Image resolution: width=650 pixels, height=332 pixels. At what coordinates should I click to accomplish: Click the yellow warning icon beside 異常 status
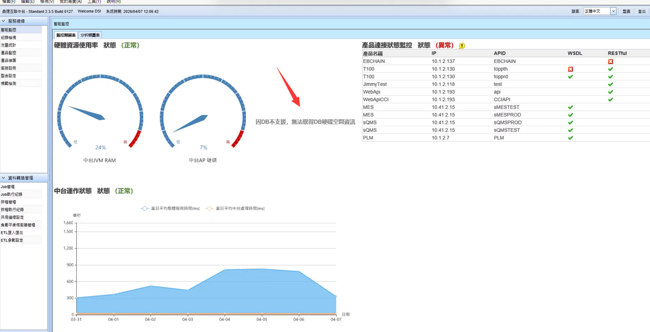tap(462, 46)
